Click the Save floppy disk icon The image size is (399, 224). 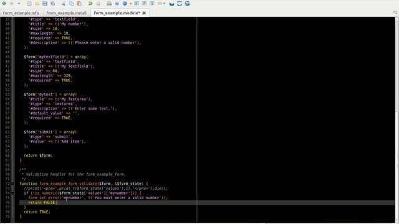(45, 4)
